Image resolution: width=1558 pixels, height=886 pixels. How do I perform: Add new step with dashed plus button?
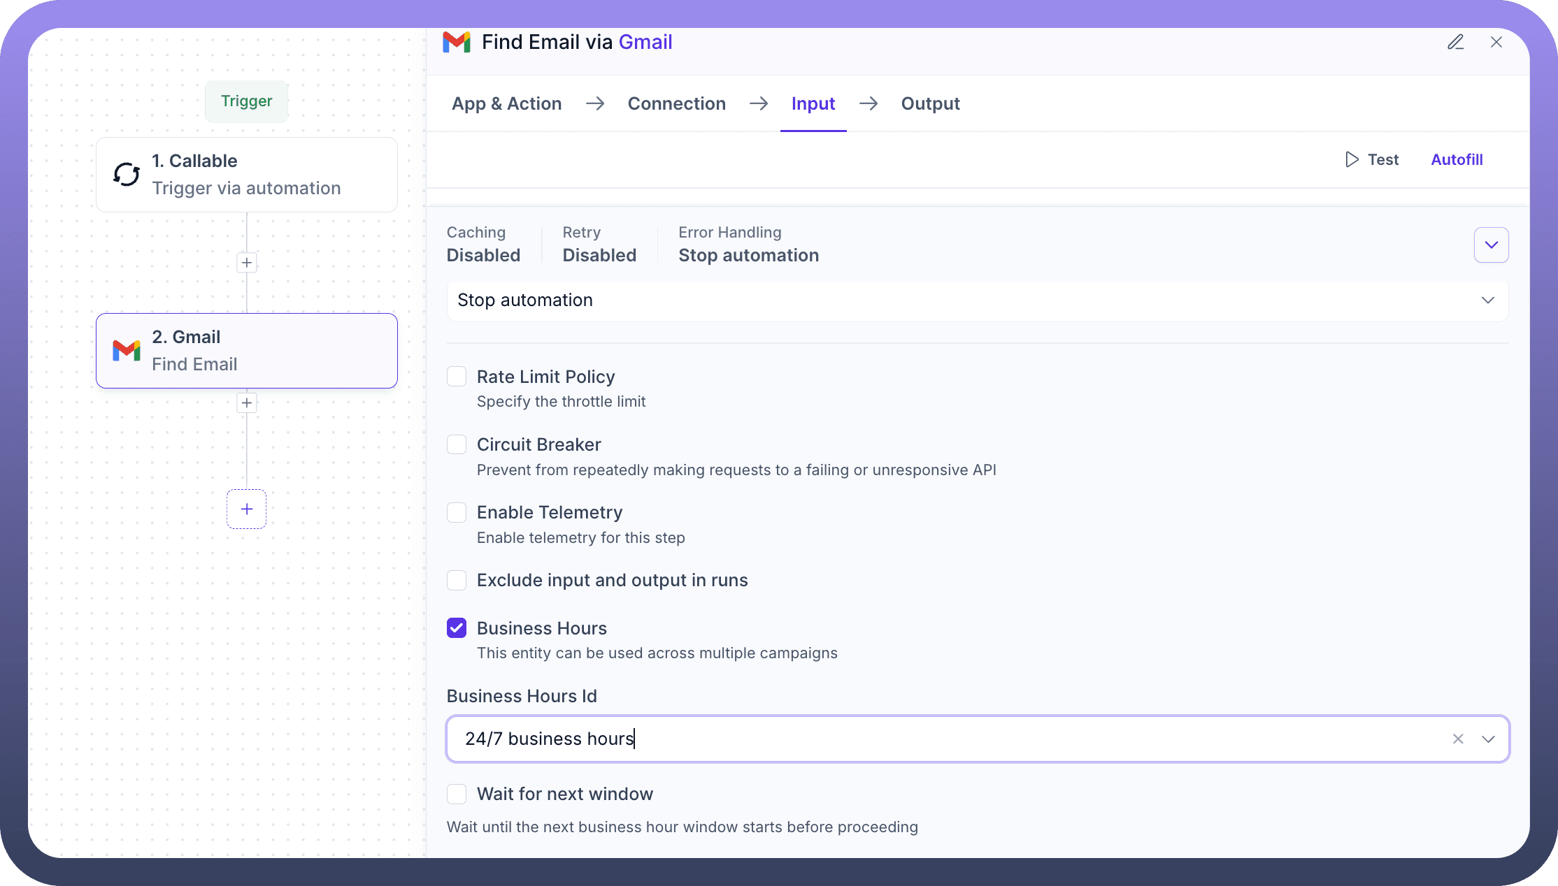point(246,509)
